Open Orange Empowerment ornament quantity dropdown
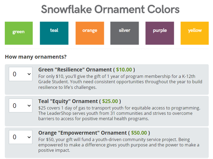The width and height of the screenshot is (213, 159). click(20, 137)
